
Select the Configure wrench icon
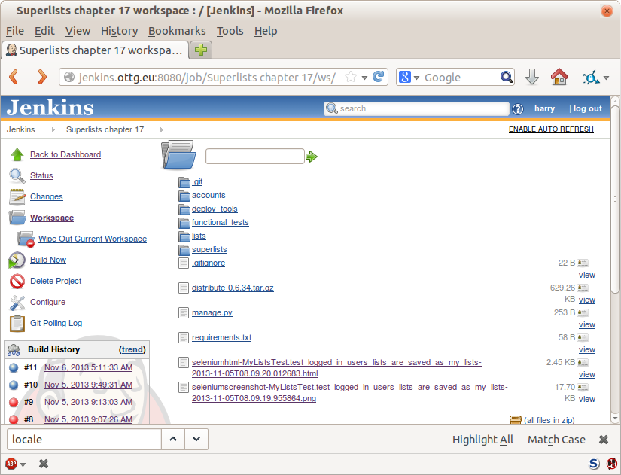point(17,302)
